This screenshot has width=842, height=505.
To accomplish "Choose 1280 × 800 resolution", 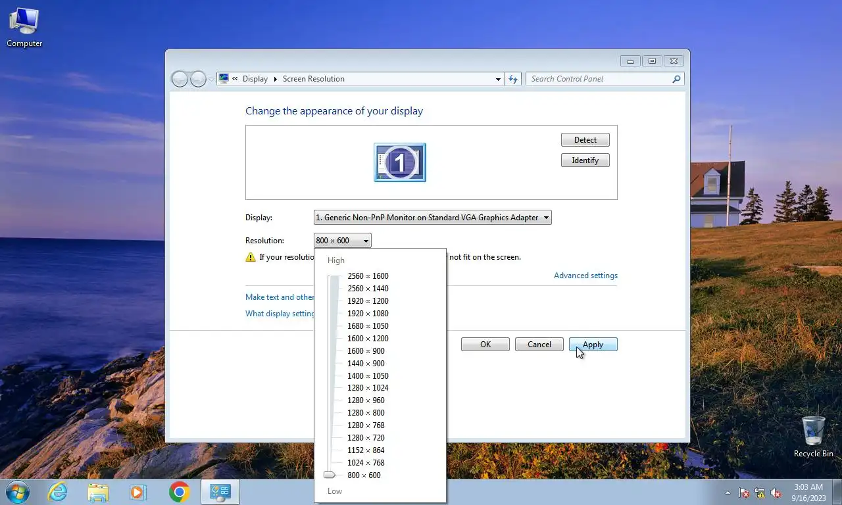I will click(x=366, y=413).
